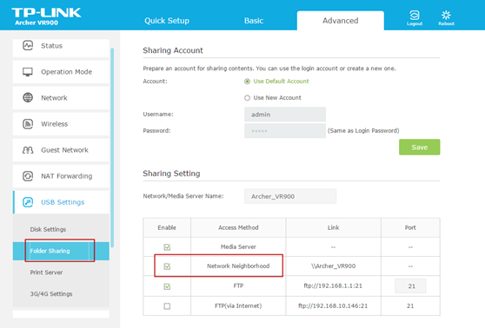
Task: Open Operation Mode in the sidebar
Action: [61, 72]
